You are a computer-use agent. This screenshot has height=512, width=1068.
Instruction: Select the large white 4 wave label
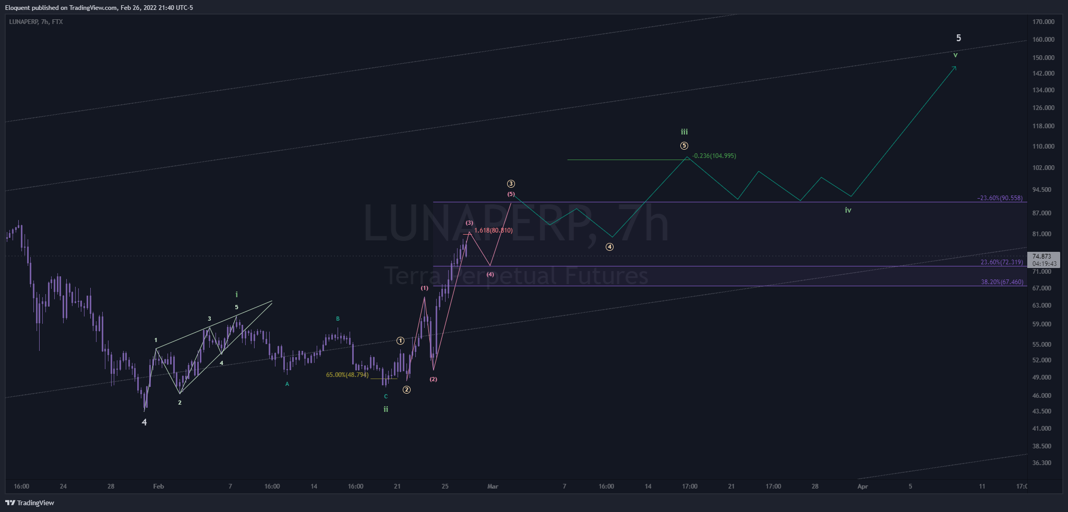[145, 422]
